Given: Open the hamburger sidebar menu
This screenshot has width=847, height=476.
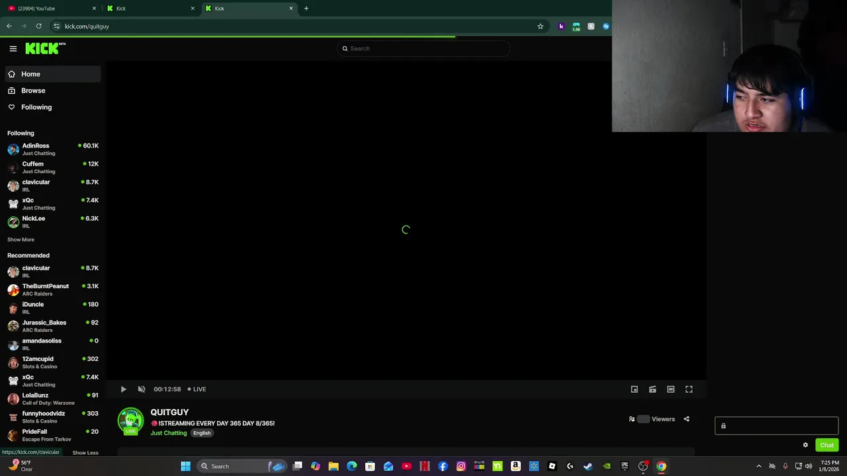Looking at the screenshot, I should tap(13, 48).
